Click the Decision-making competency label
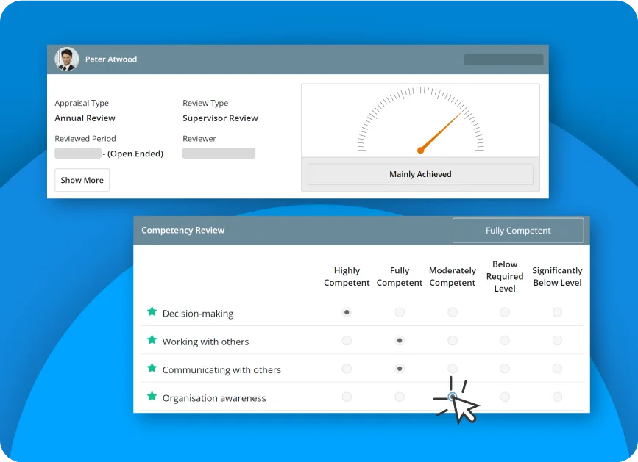The image size is (638, 462). [x=198, y=314]
